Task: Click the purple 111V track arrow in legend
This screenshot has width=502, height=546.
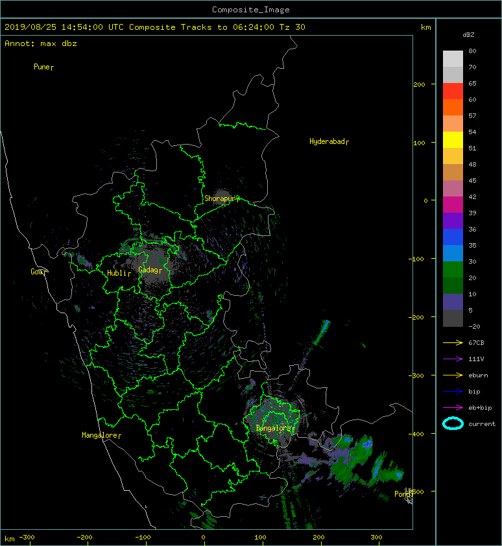Action: tap(453, 359)
